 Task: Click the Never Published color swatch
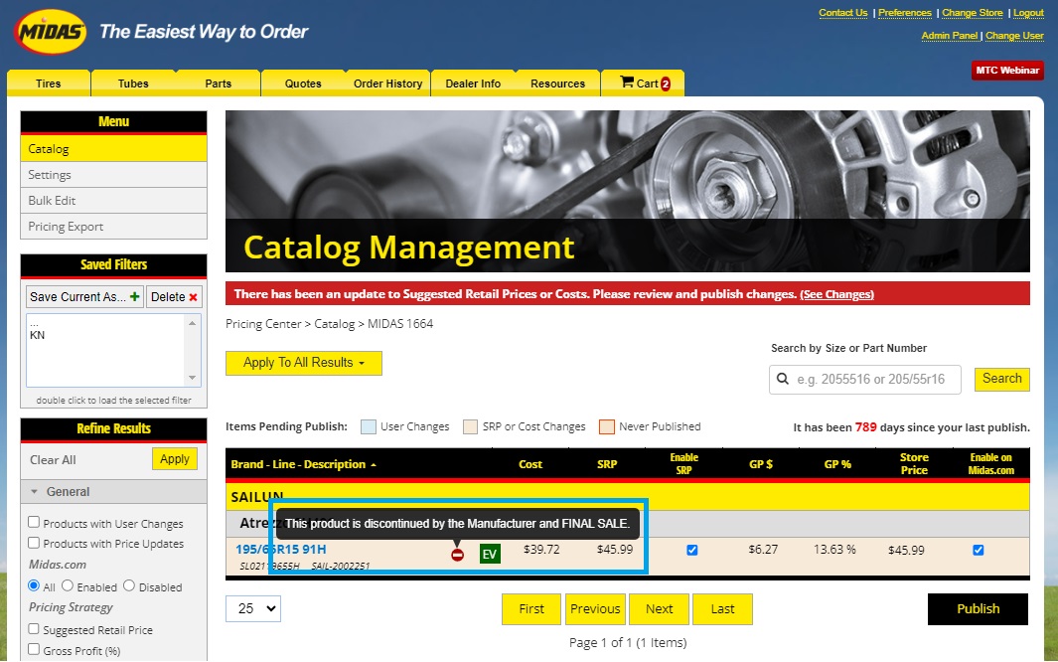(x=607, y=426)
